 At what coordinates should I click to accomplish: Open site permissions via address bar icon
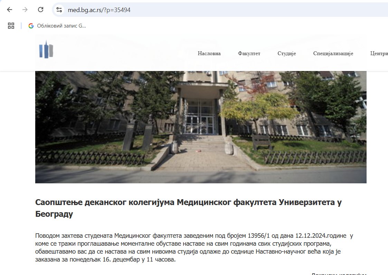59,10
